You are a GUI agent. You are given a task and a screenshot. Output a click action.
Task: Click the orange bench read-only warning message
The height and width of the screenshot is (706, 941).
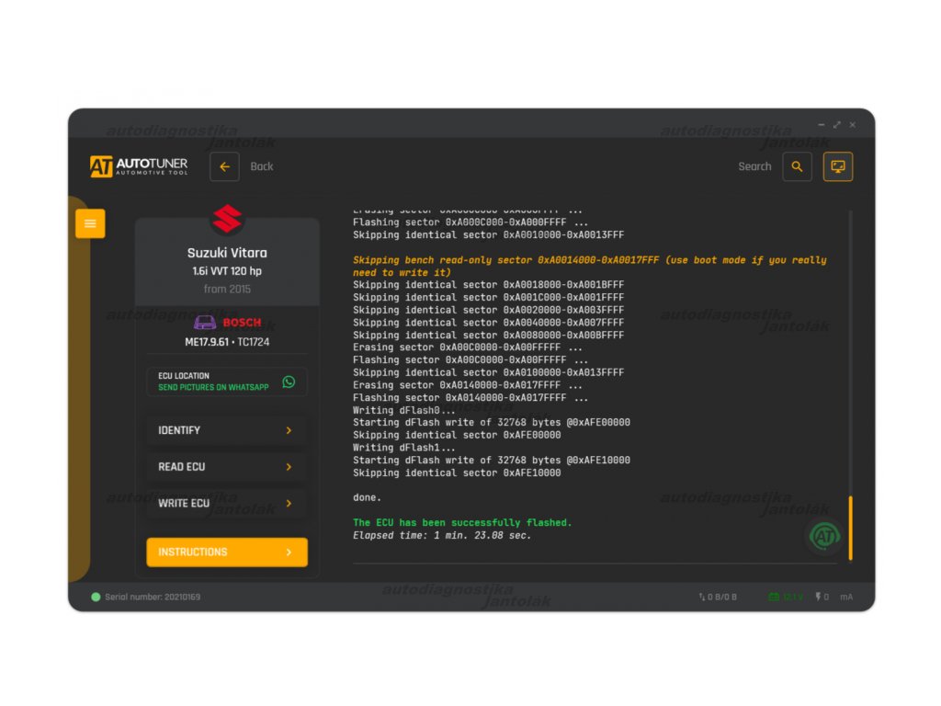point(589,266)
